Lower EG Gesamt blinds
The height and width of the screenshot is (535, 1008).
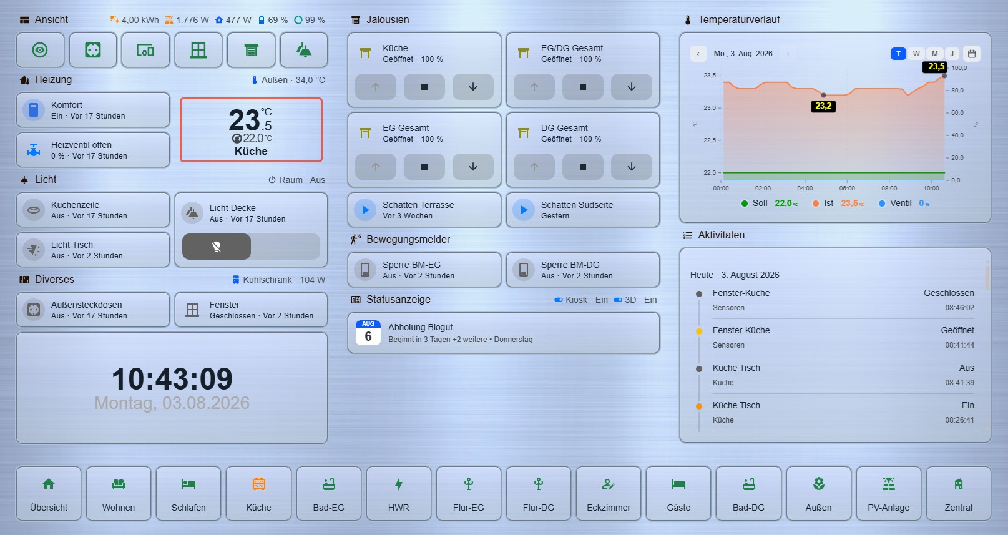(473, 167)
